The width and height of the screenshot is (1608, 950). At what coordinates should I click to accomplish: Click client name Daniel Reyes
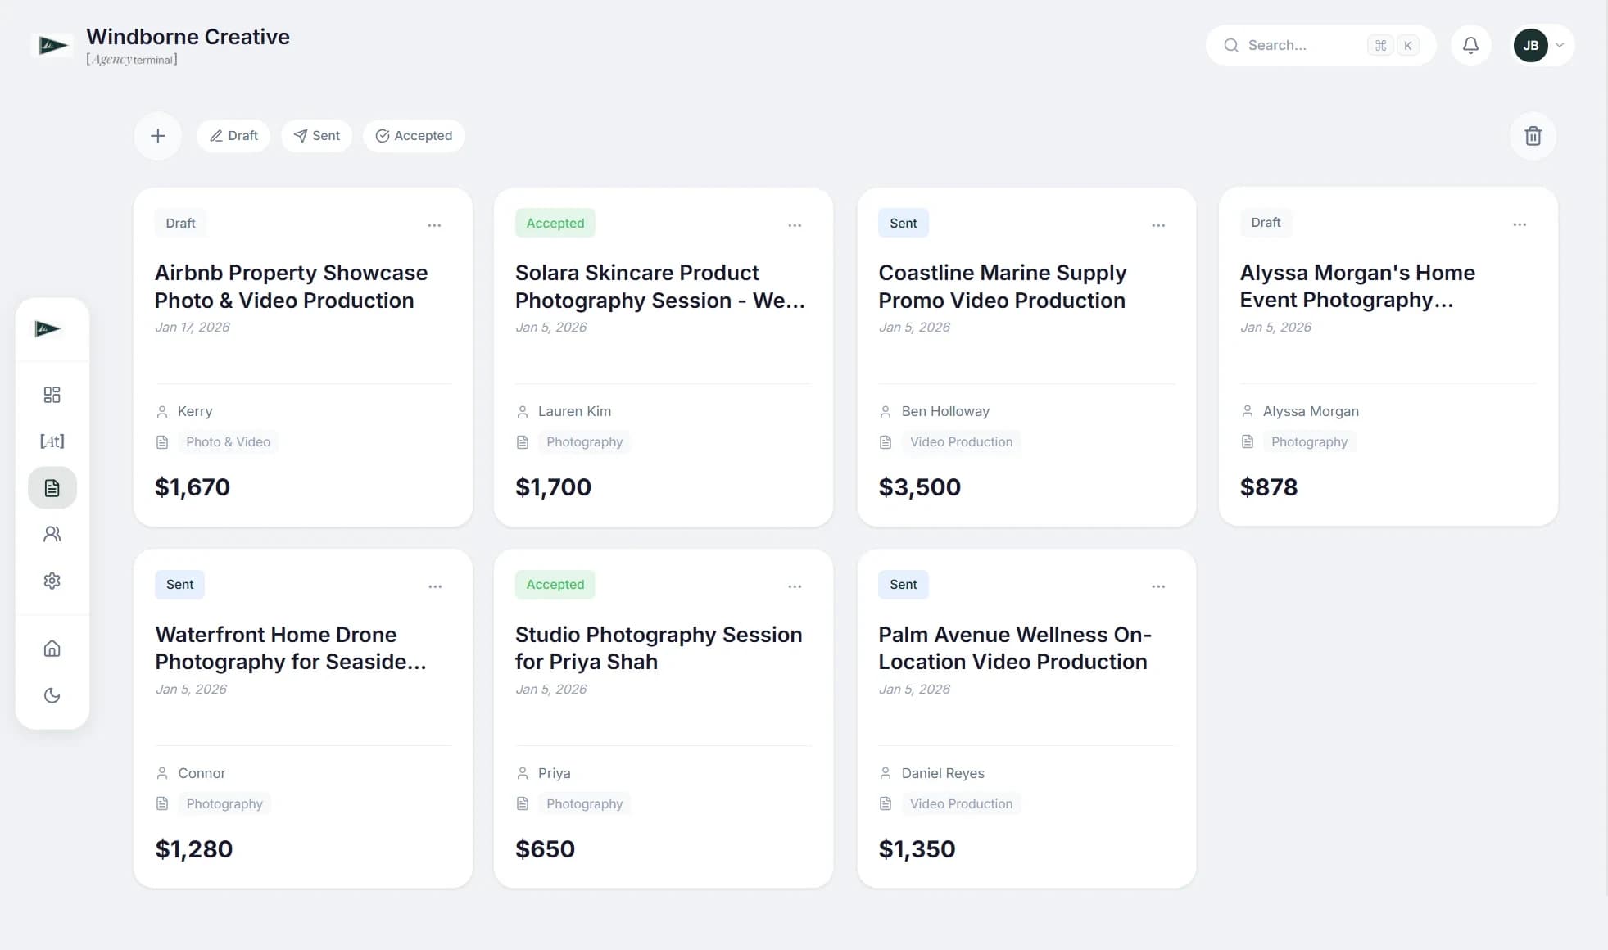point(943,773)
